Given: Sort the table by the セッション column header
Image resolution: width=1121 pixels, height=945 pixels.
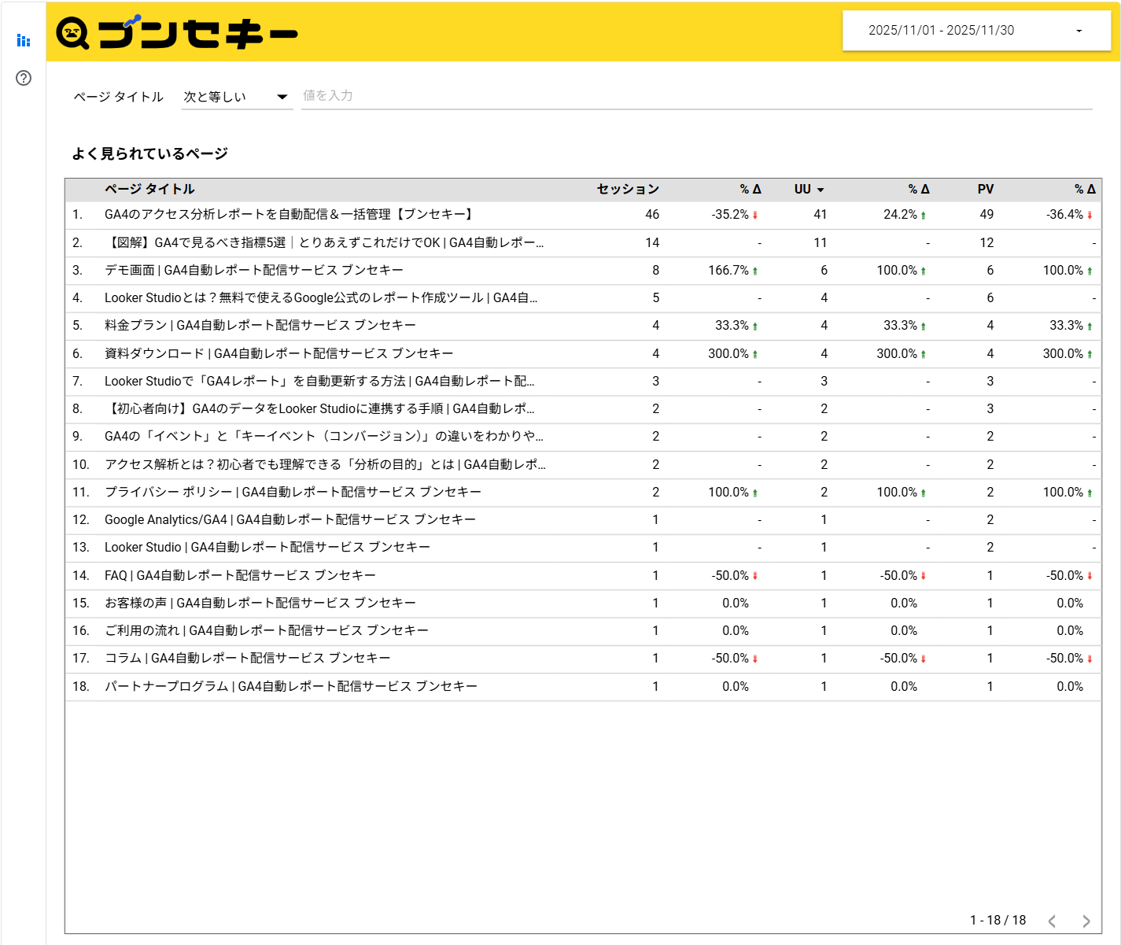Looking at the screenshot, I should [628, 189].
